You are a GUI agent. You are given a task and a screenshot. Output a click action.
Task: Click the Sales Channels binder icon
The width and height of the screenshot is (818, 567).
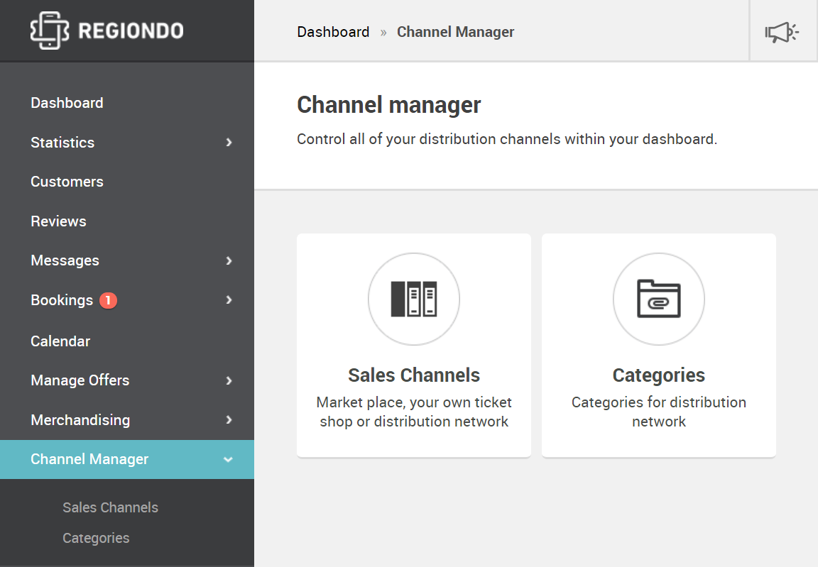point(414,299)
